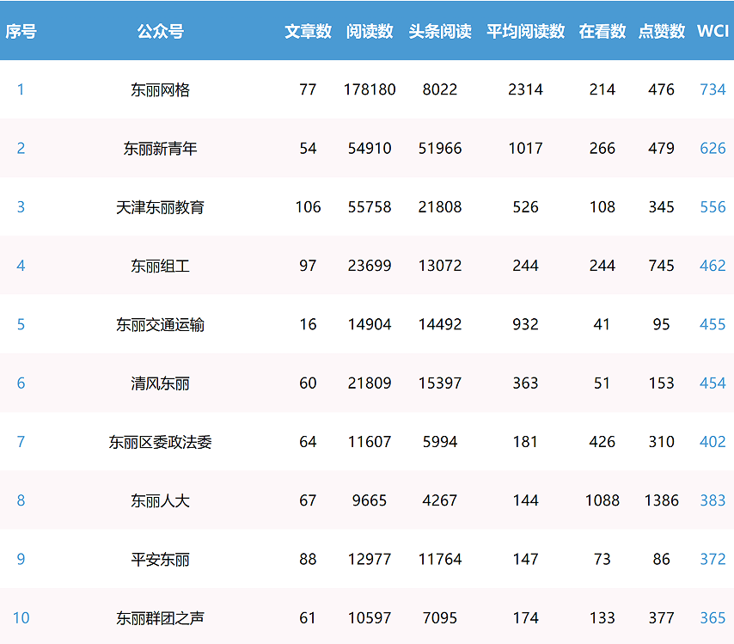Open WCI score 734 link
The image size is (734, 644).
pos(713,89)
